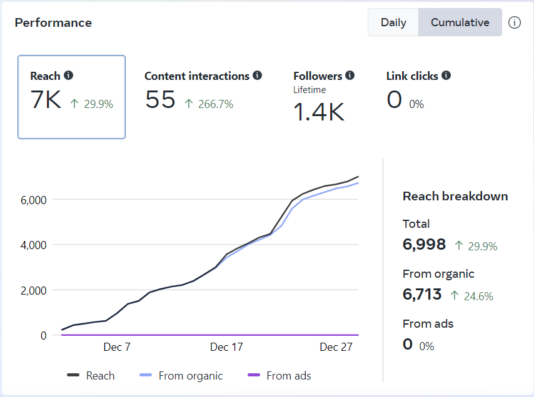The height and width of the screenshot is (397, 534).
Task: Click the Performance heading
Action: coord(53,22)
